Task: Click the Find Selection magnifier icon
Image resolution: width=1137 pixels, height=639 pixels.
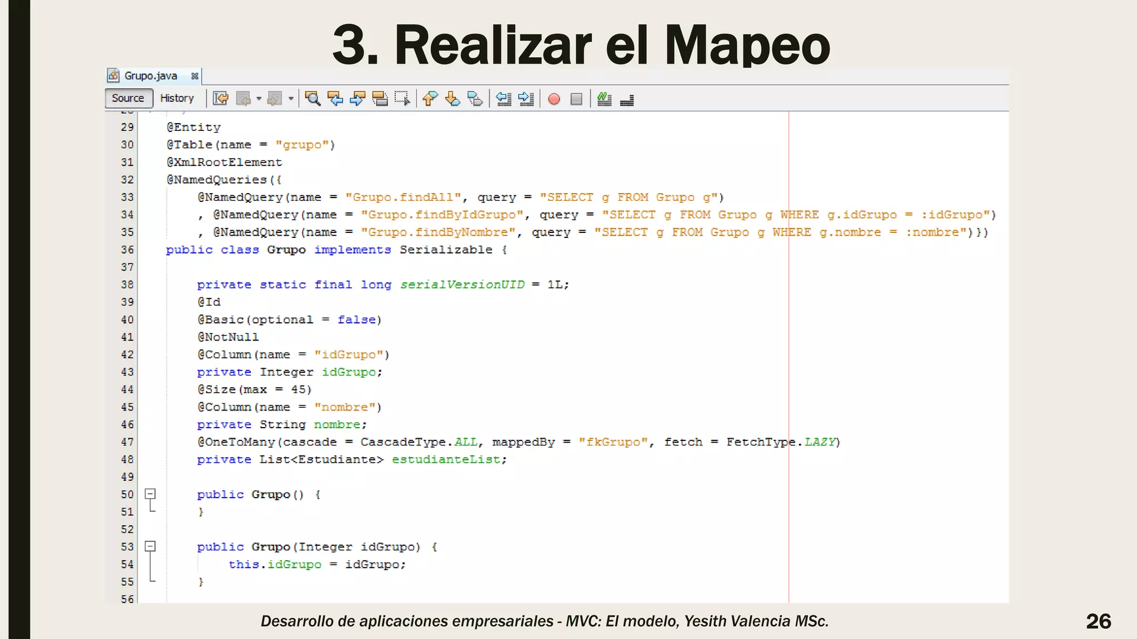Action: point(313,99)
